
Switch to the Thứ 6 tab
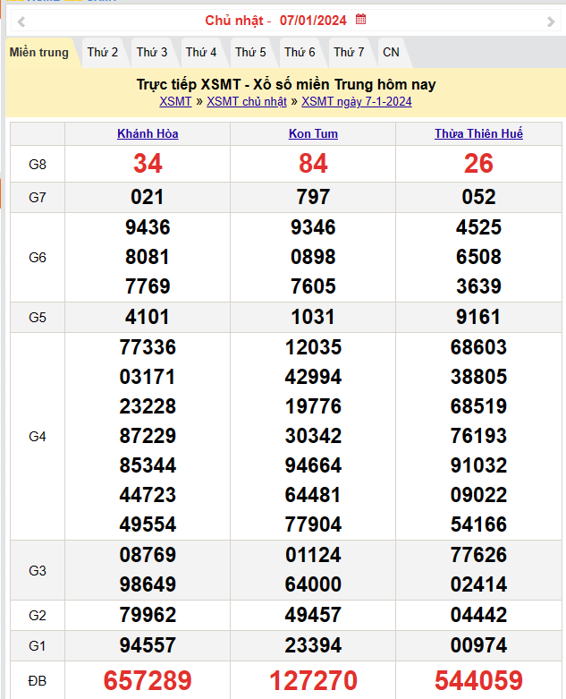click(300, 53)
